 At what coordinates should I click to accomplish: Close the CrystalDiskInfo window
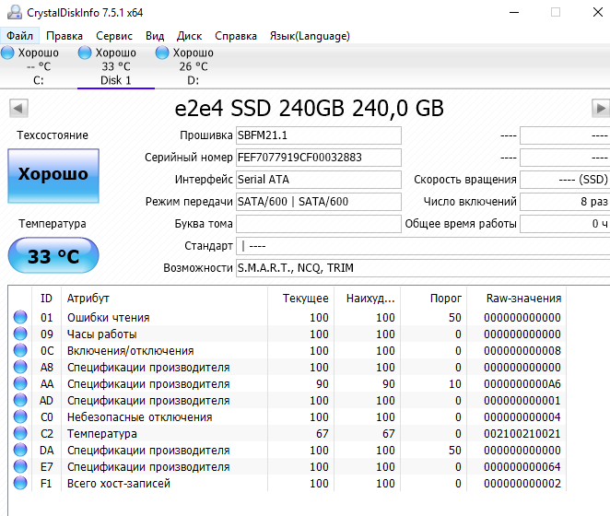pyautogui.click(x=597, y=13)
